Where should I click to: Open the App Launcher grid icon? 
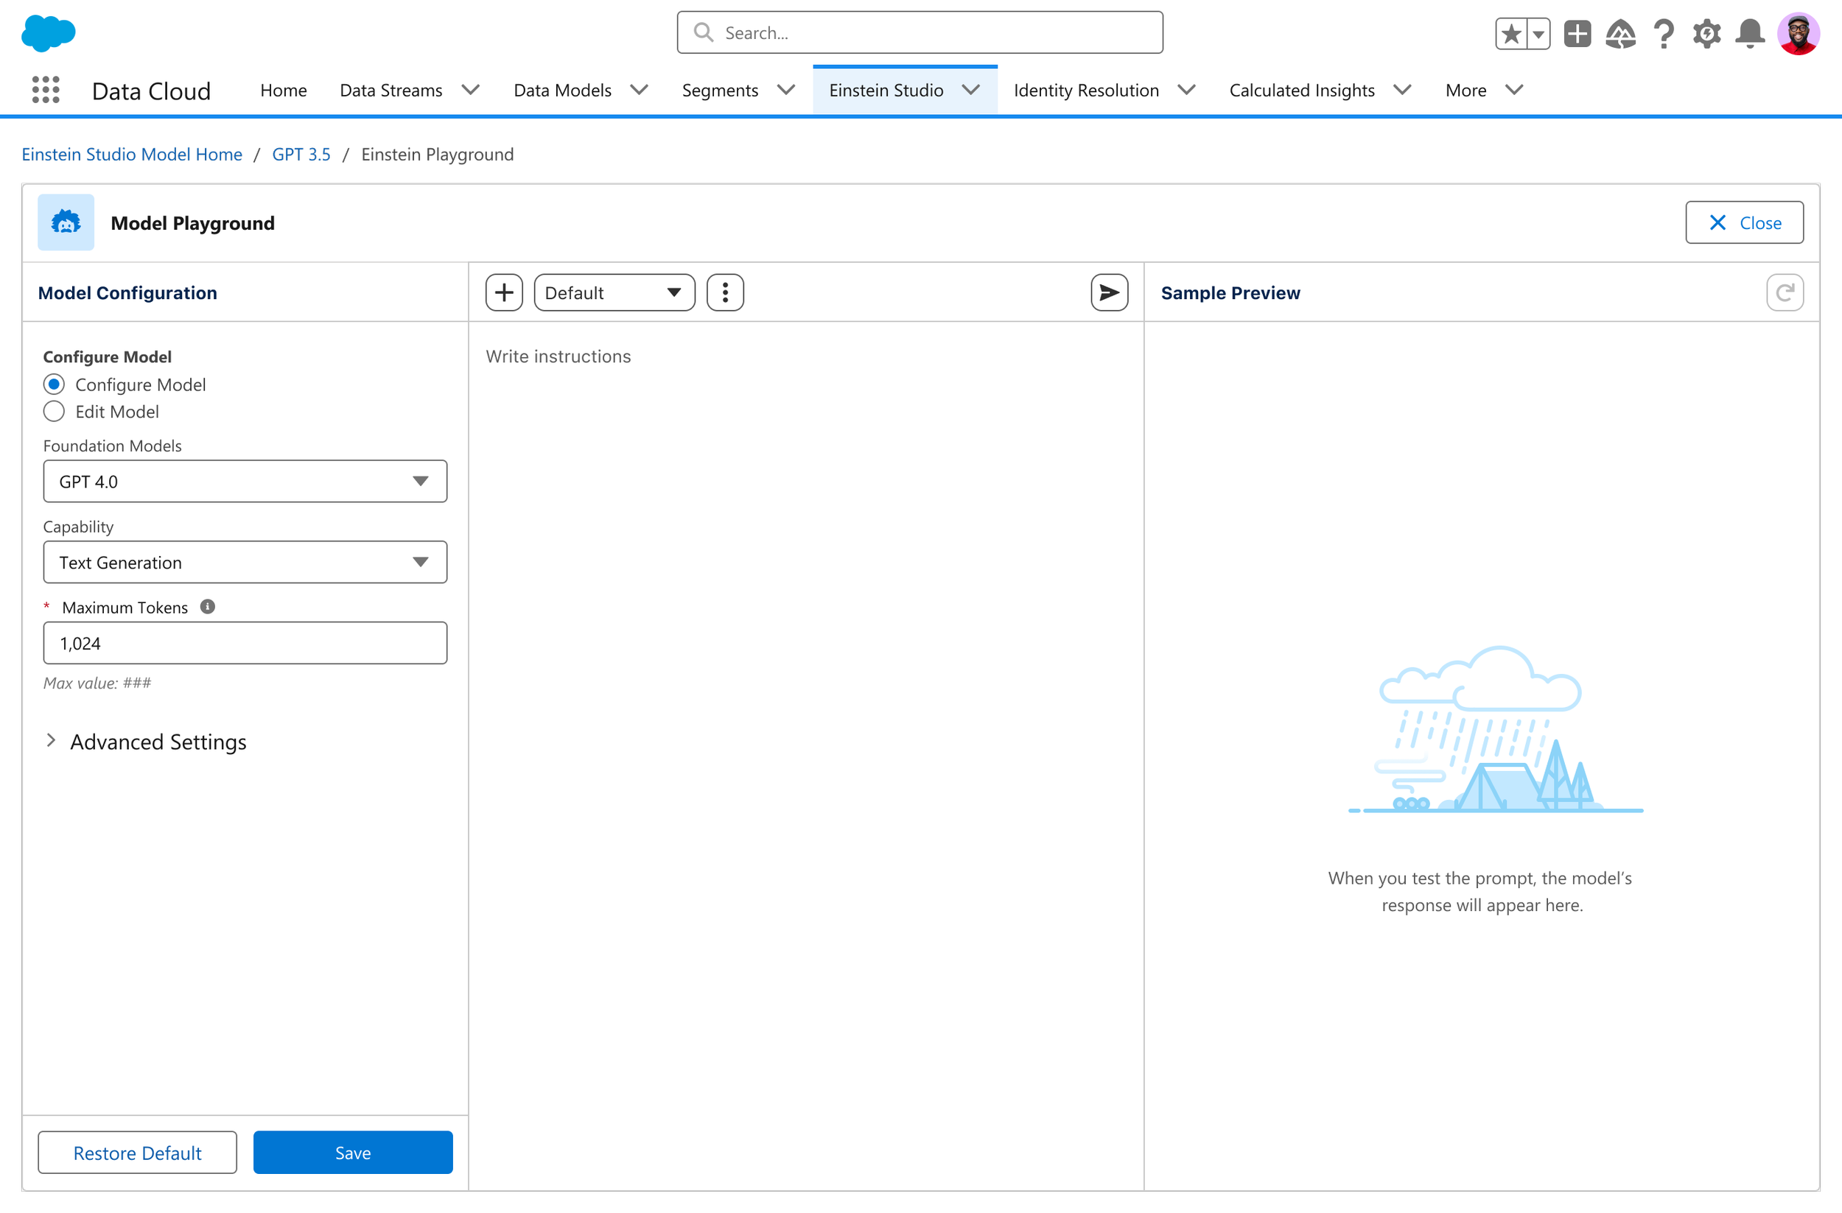tap(46, 91)
